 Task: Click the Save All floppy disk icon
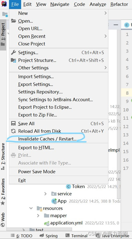tap(13, 123)
